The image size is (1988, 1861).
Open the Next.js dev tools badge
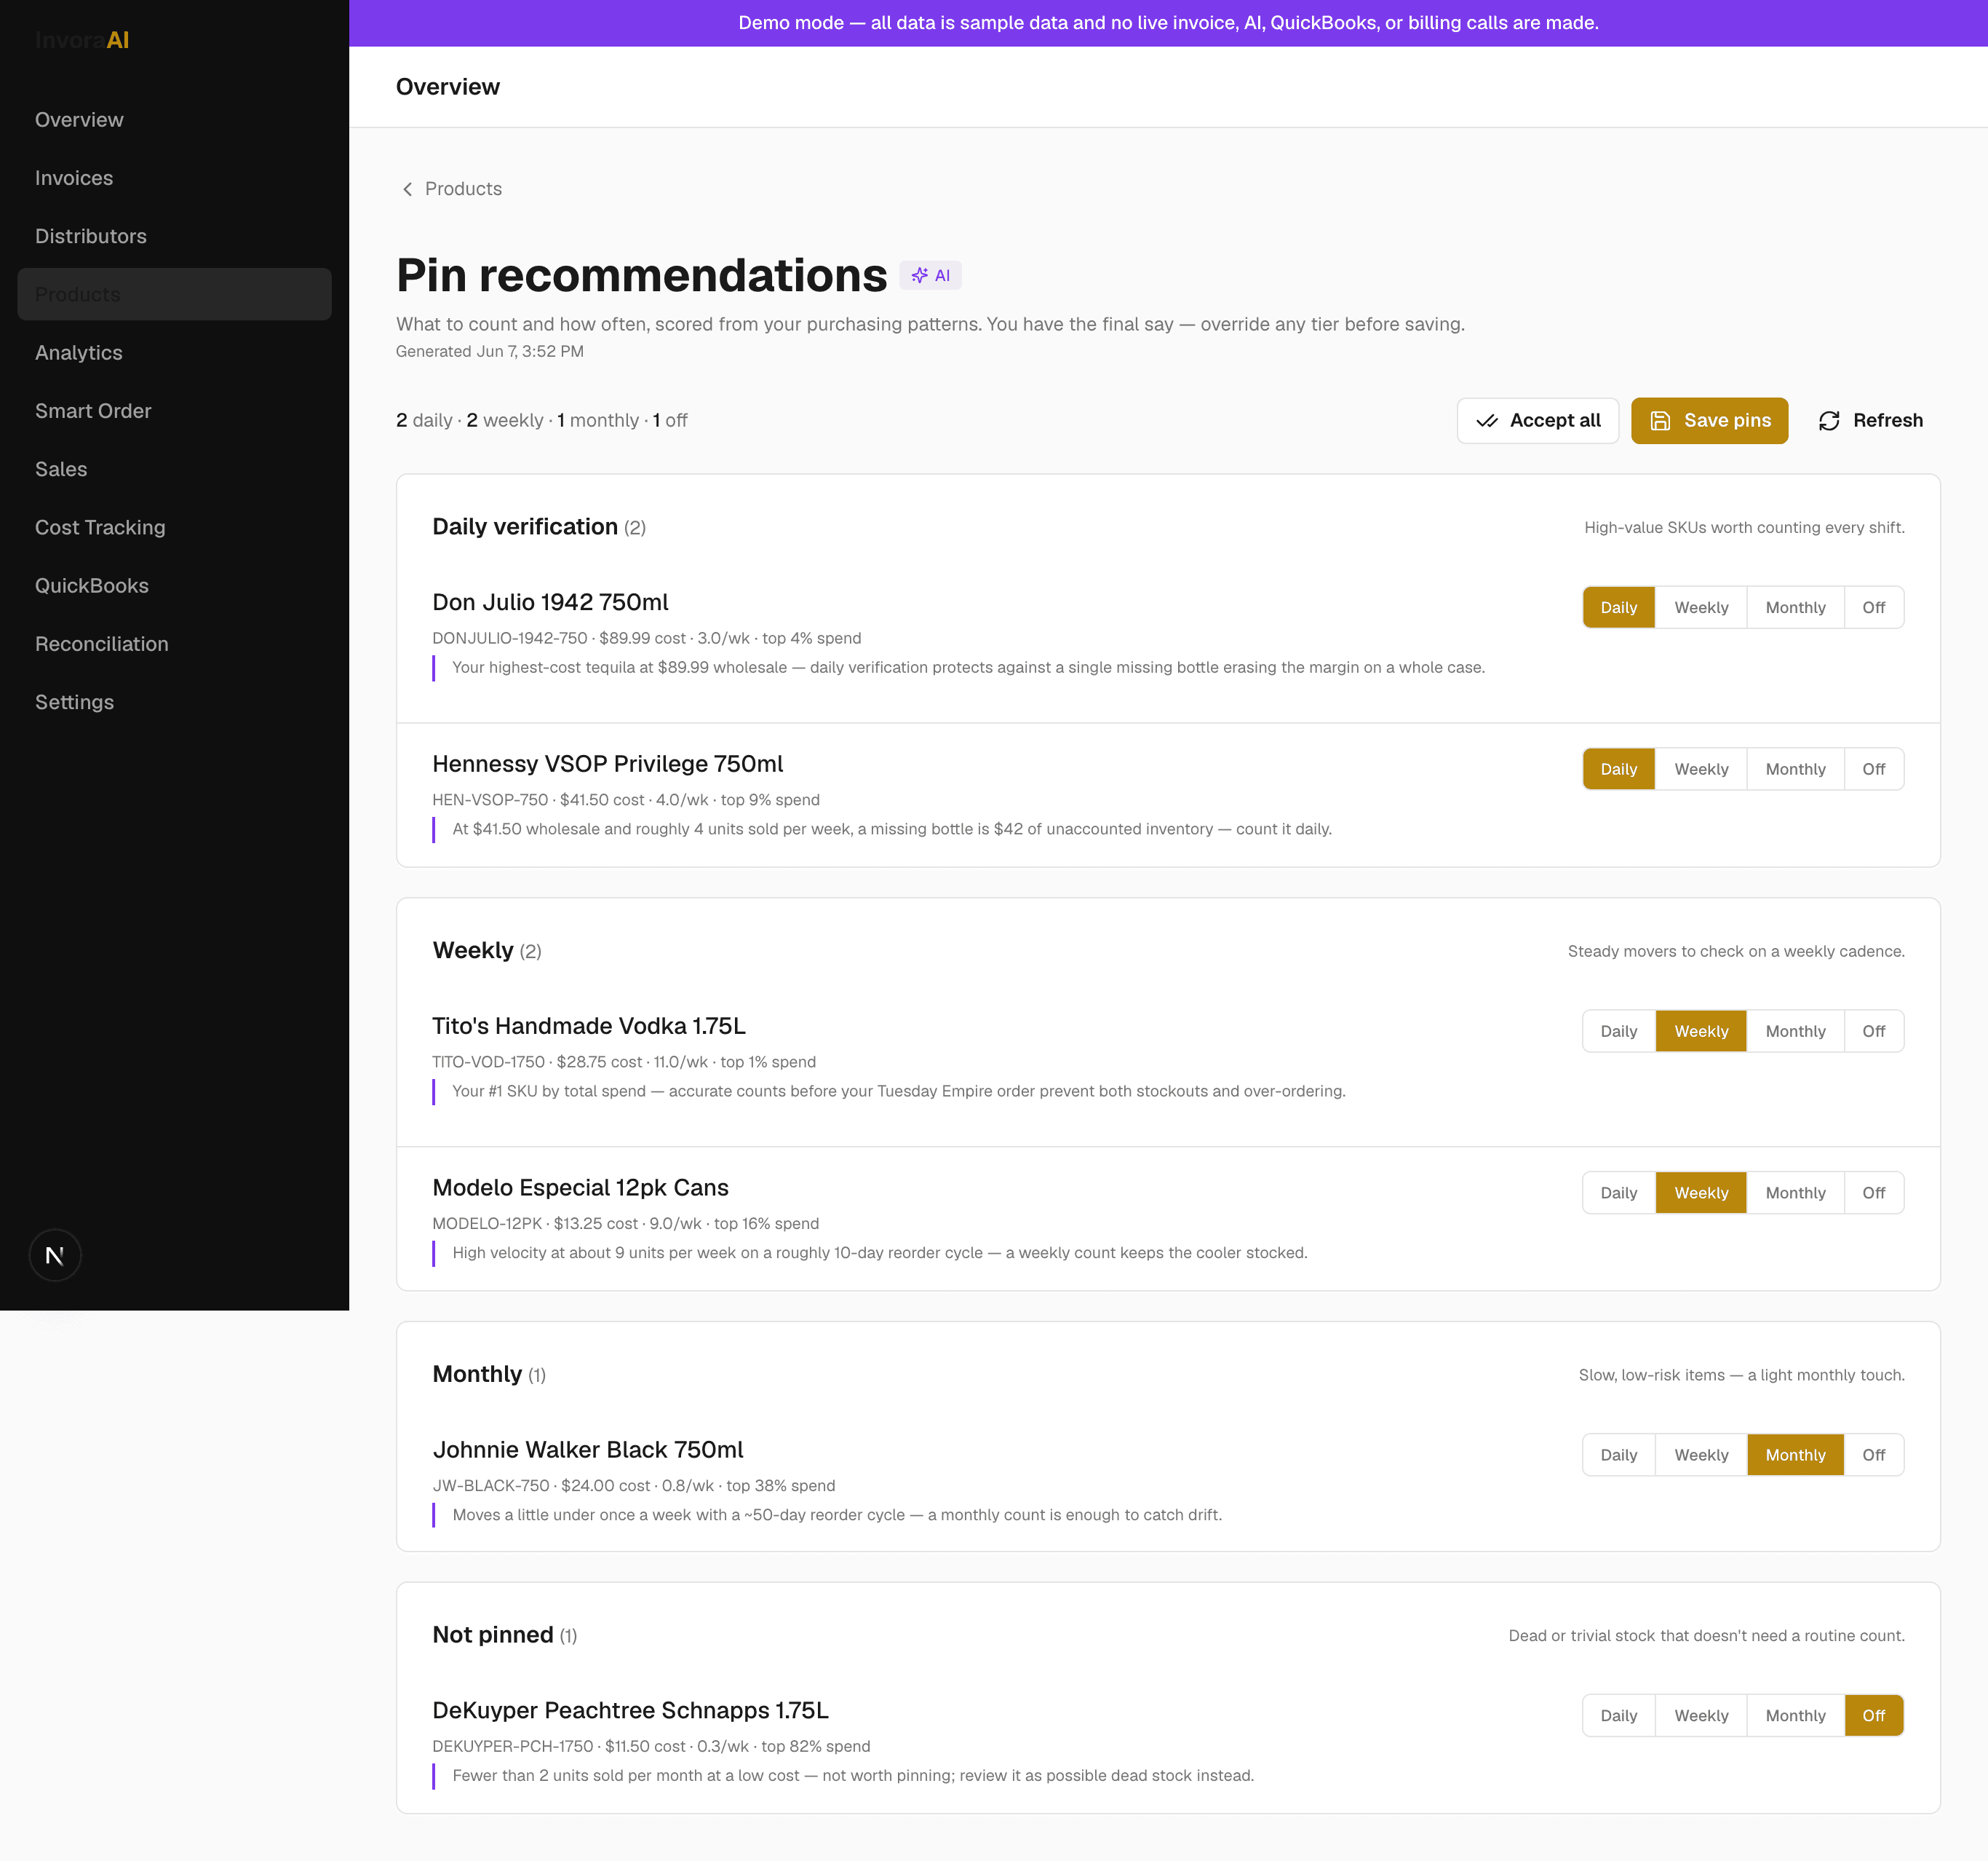click(55, 1255)
